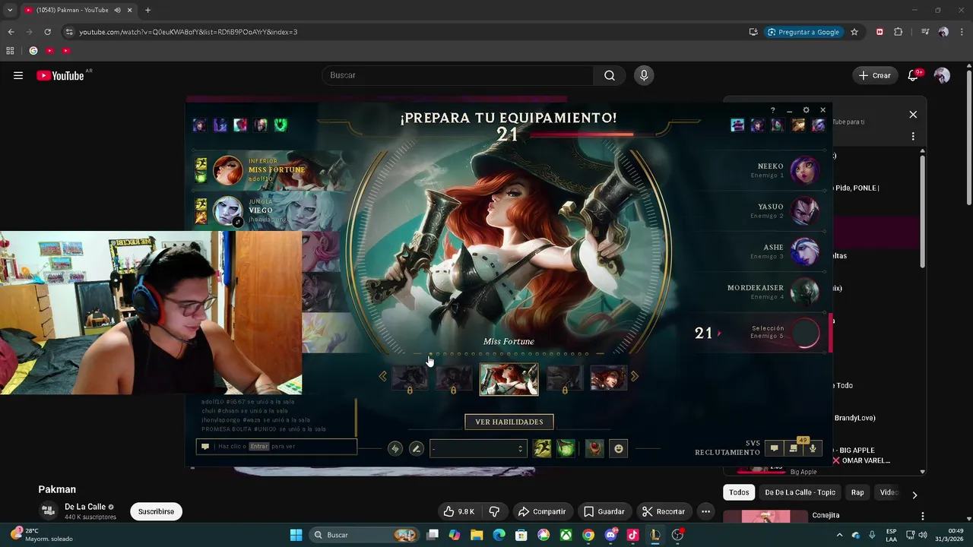973x547 pixels.
Task: Focus the YouTube Buscar search field
Action: click(458, 75)
